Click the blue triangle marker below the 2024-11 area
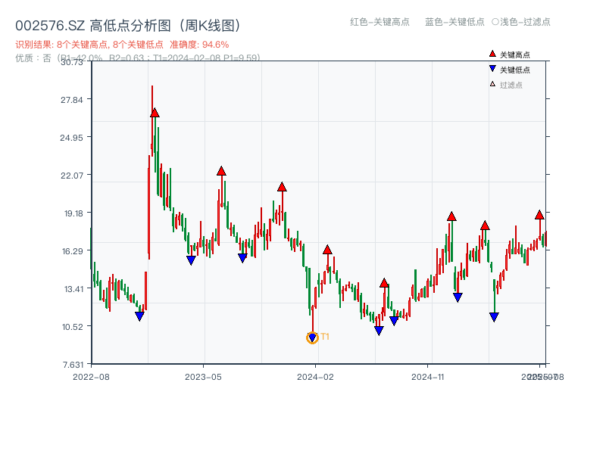 [458, 296]
